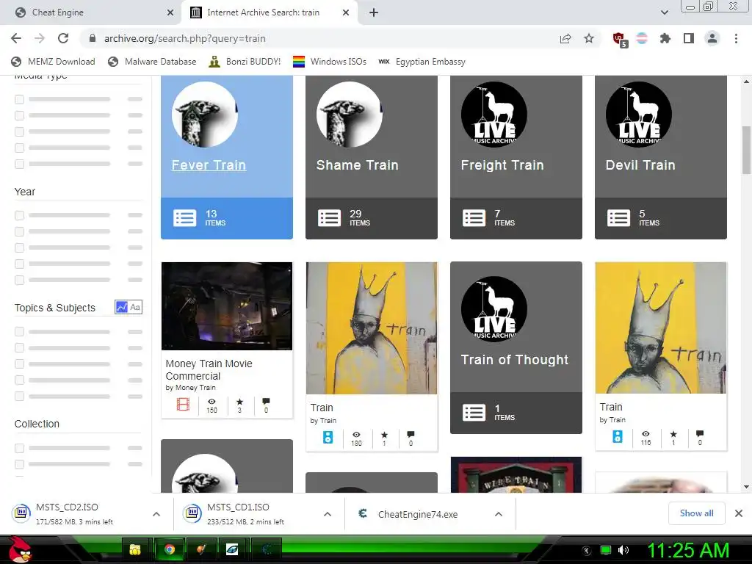752x564 pixels.
Task: Click the scrollbar down arrow
Action: pyautogui.click(x=746, y=487)
